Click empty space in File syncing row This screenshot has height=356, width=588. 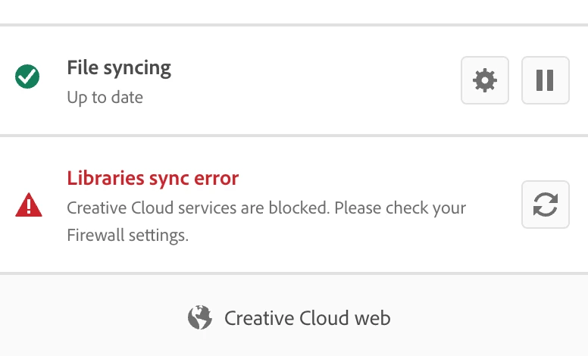(318, 82)
